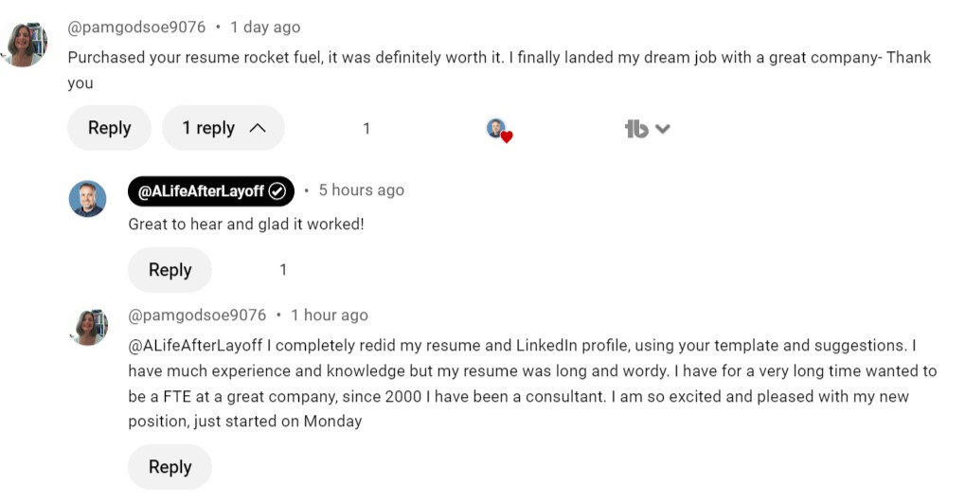Open @pamgodsoe9076 channel from top comment

click(136, 27)
